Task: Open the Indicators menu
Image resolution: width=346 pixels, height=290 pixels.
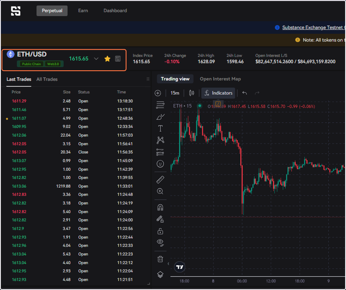Action: pyautogui.click(x=218, y=93)
